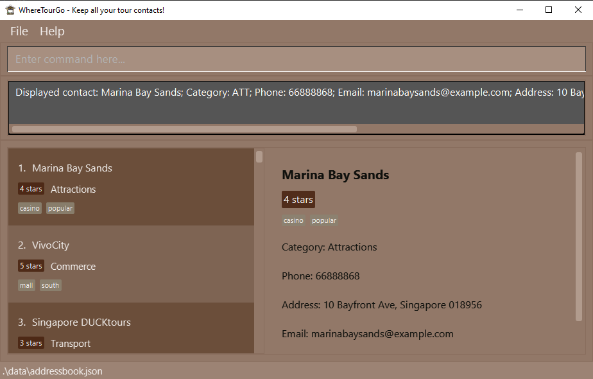593x379 pixels.
Task: Click the 4 stars badge in detail panel
Action: tap(298, 200)
